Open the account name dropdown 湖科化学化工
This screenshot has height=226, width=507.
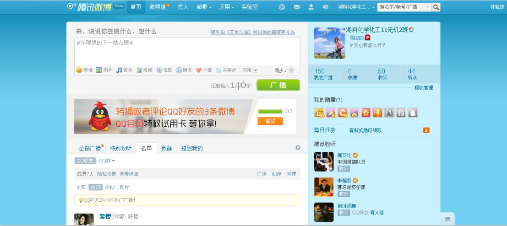[356, 7]
